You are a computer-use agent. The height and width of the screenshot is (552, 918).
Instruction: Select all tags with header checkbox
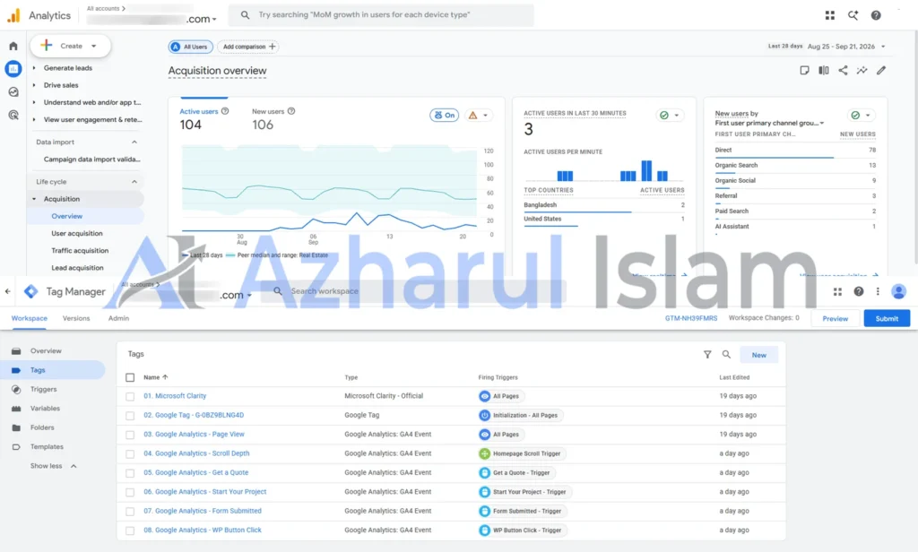coord(130,377)
